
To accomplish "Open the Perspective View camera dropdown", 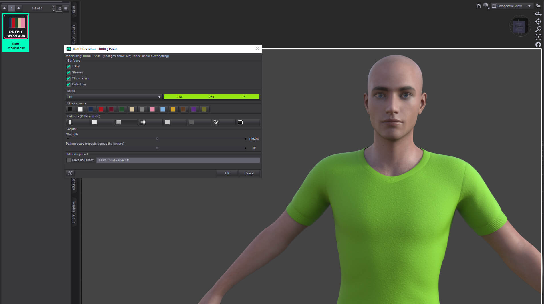I will (x=512, y=6).
